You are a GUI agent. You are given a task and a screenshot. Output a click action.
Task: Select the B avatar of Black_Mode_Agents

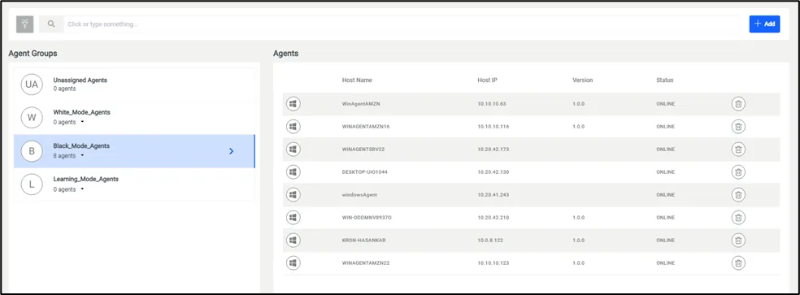[32, 151]
